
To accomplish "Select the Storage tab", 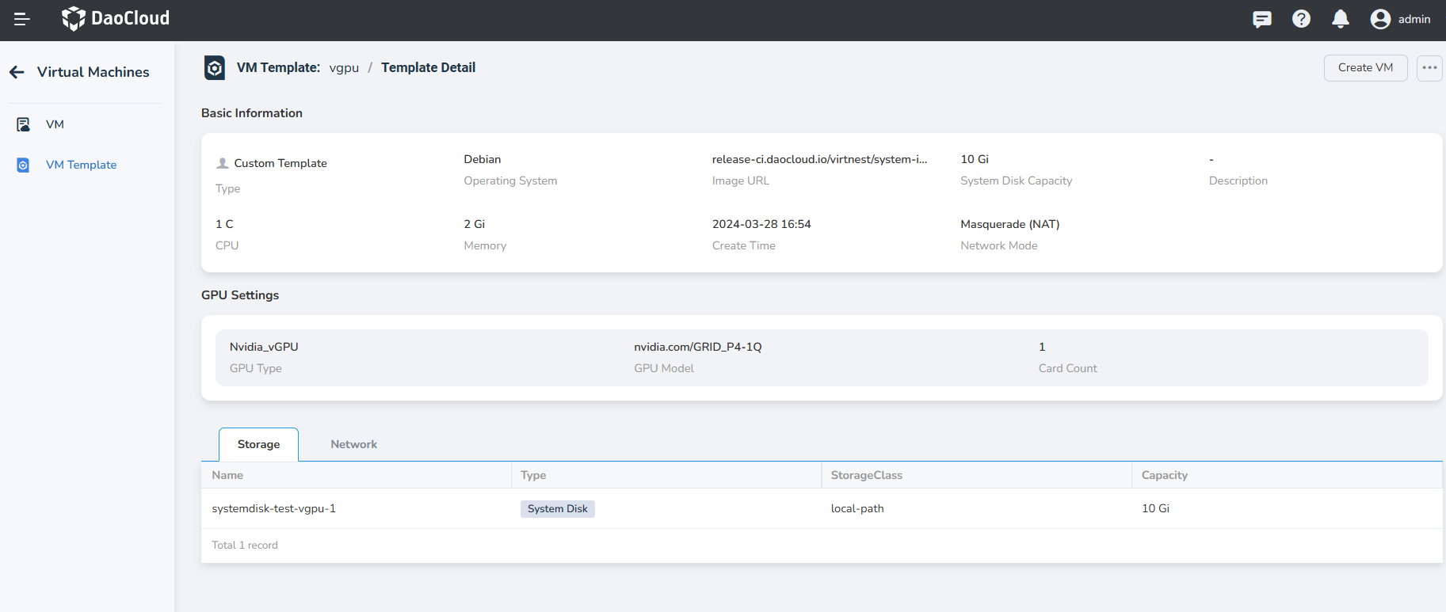I will click(258, 444).
